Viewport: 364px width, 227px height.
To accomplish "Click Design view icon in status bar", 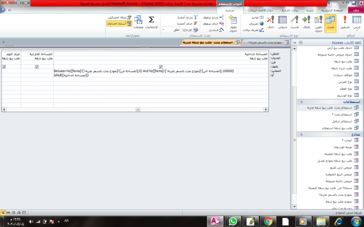I will (x=3, y=212).
